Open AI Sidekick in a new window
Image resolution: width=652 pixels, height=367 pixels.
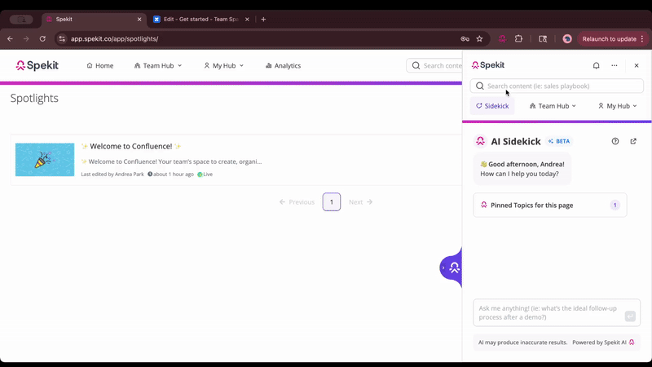[x=633, y=141]
